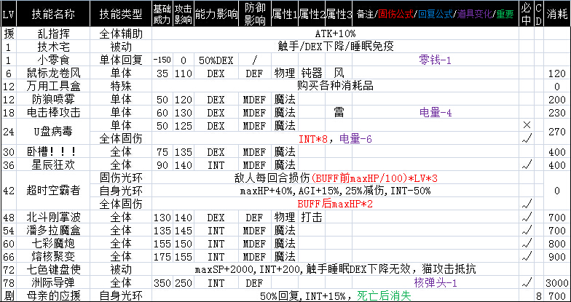
Task: Click the ATK+10% effect cell
Action: (335, 34)
